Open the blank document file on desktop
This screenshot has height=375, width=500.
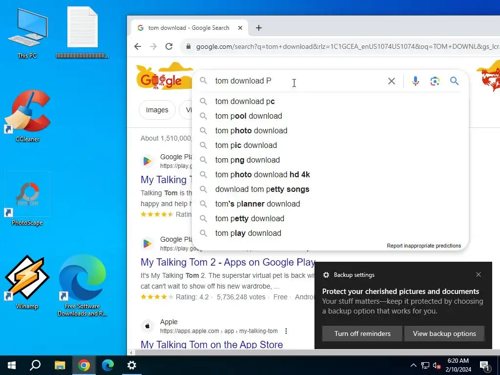82,33
